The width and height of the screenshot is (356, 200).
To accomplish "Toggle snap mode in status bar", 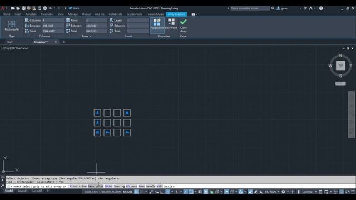I will [142, 192].
